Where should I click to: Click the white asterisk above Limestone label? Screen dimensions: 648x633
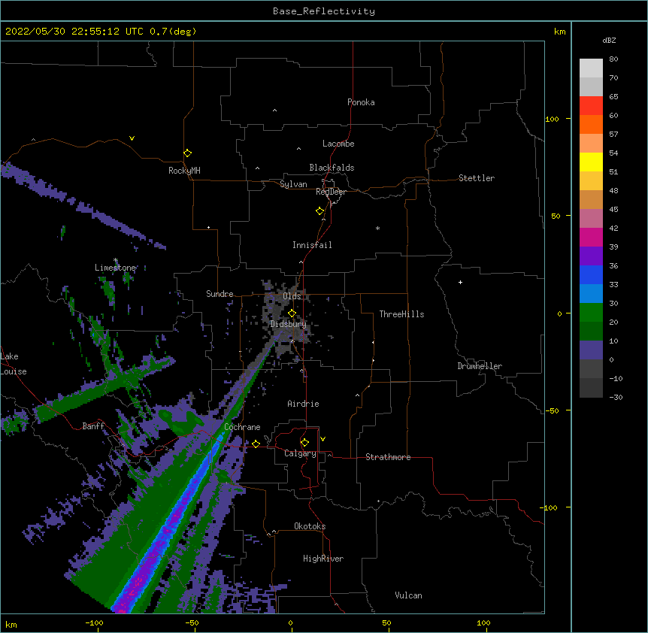pyautogui.click(x=116, y=260)
